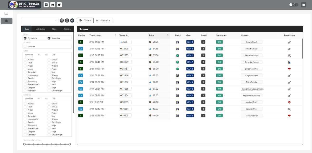This screenshot has width=312, height=153.
Task: Select the Basic filter tab
Action: tap(27, 29)
